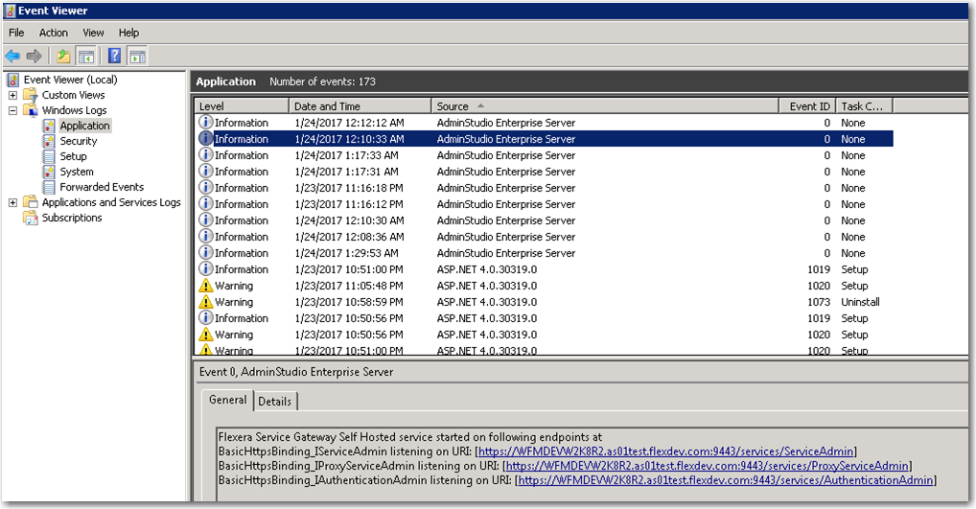Screen dimensions: 976x509
Task: Click info icon of 11:16:18 PM event
Action: coord(205,187)
